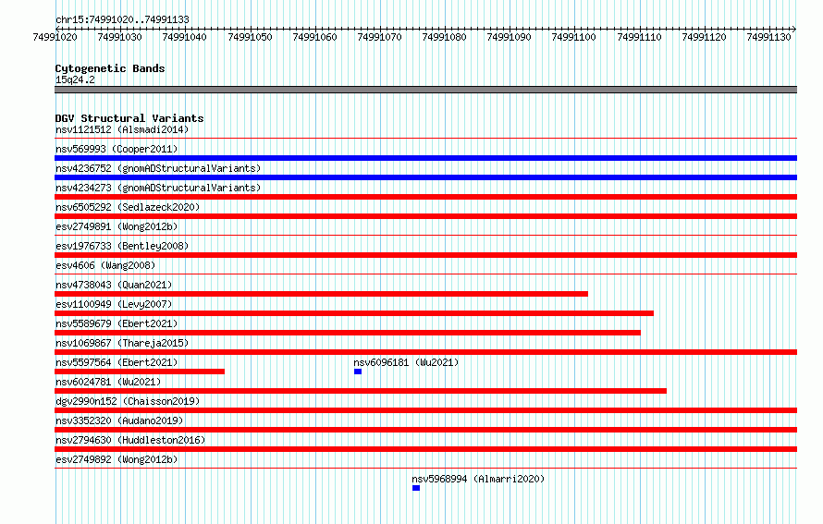Open esv2749892 (Wong2012b) variant label
The width and height of the screenshot is (823, 524).
117,459
